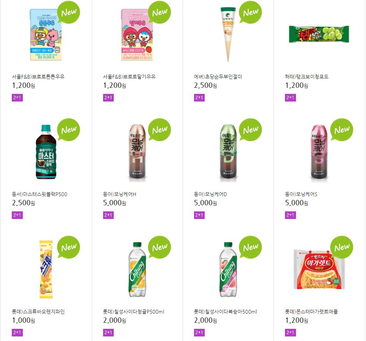
Task: Click the 초당순두부인절미 ice cream cone image
Action: click(x=228, y=35)
